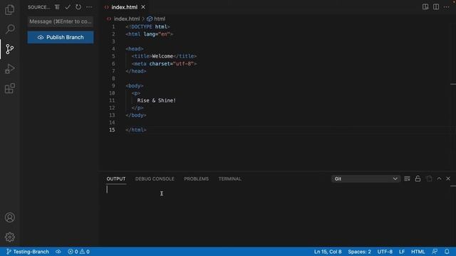456x256 pixels.
Task: Click Spaces: 2 indentation indicator
Action: (x=359, y=252)
